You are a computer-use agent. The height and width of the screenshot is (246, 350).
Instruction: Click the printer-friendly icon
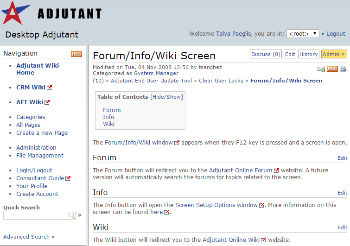(343, 69)
